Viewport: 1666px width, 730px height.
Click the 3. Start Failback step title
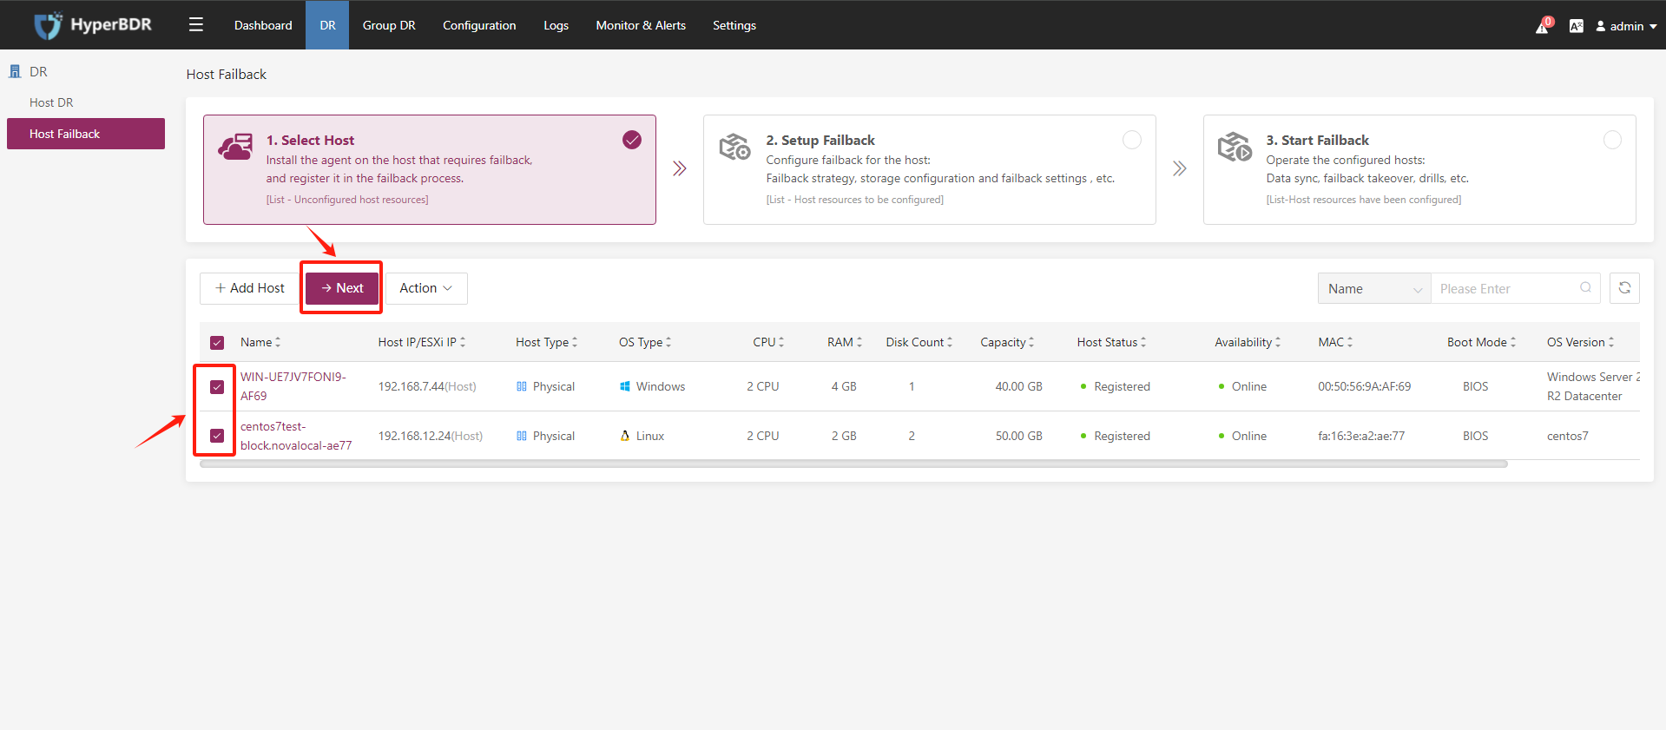coord(1317,140)
